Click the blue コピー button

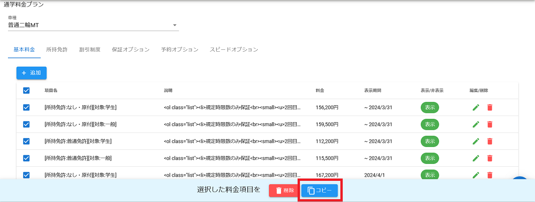(x=320, y=190)
